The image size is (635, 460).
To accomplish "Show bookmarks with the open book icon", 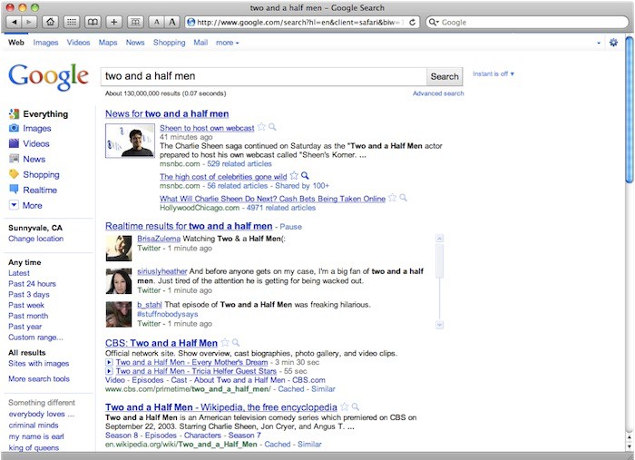I will click(93, 22).
